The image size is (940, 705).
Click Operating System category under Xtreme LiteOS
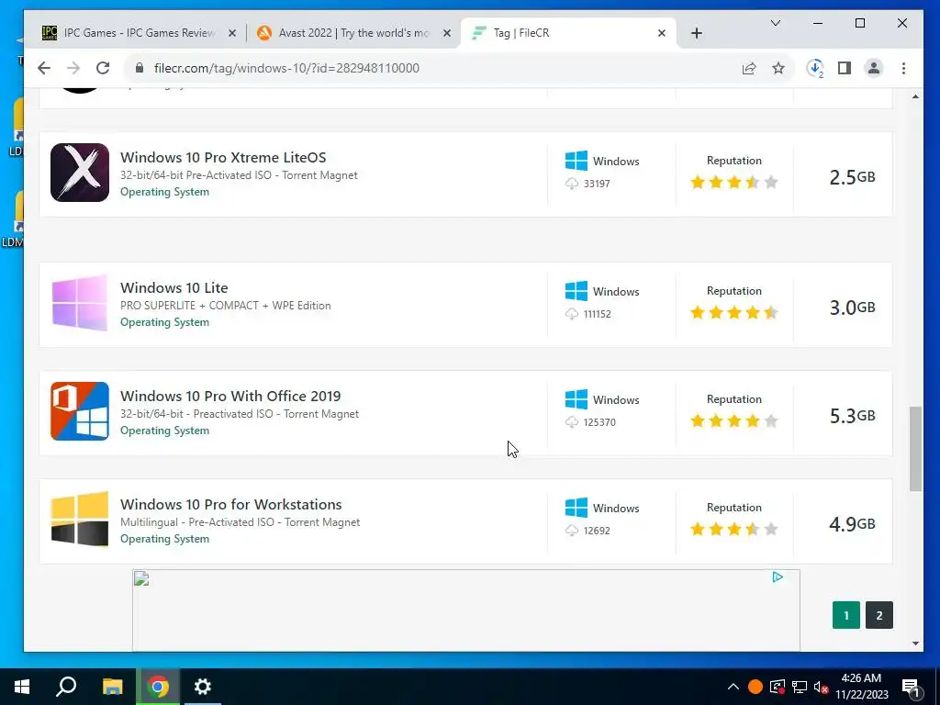click(165, 192)
